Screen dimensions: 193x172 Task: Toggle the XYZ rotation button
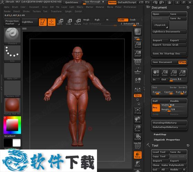click(x=138, y=96)
